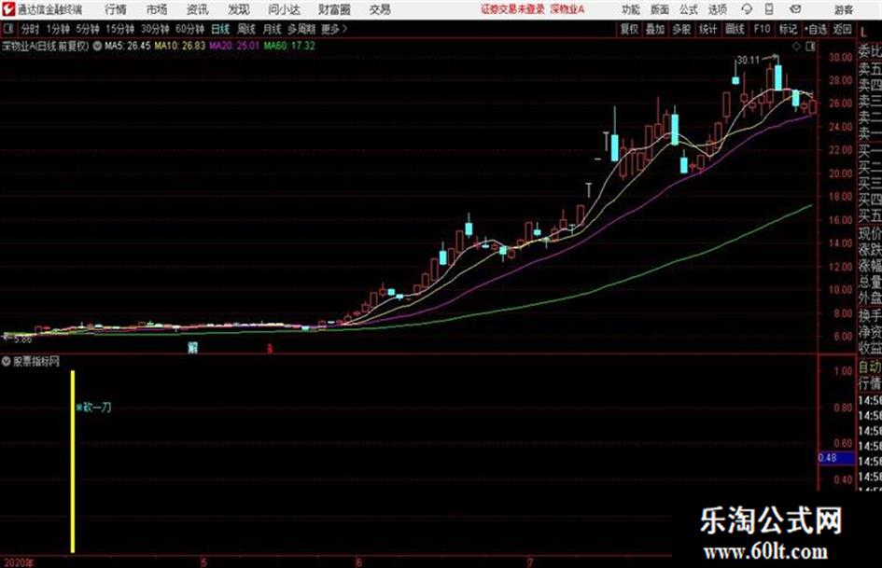
Task: Open the 发现 menu
Action: coord(239,9)
